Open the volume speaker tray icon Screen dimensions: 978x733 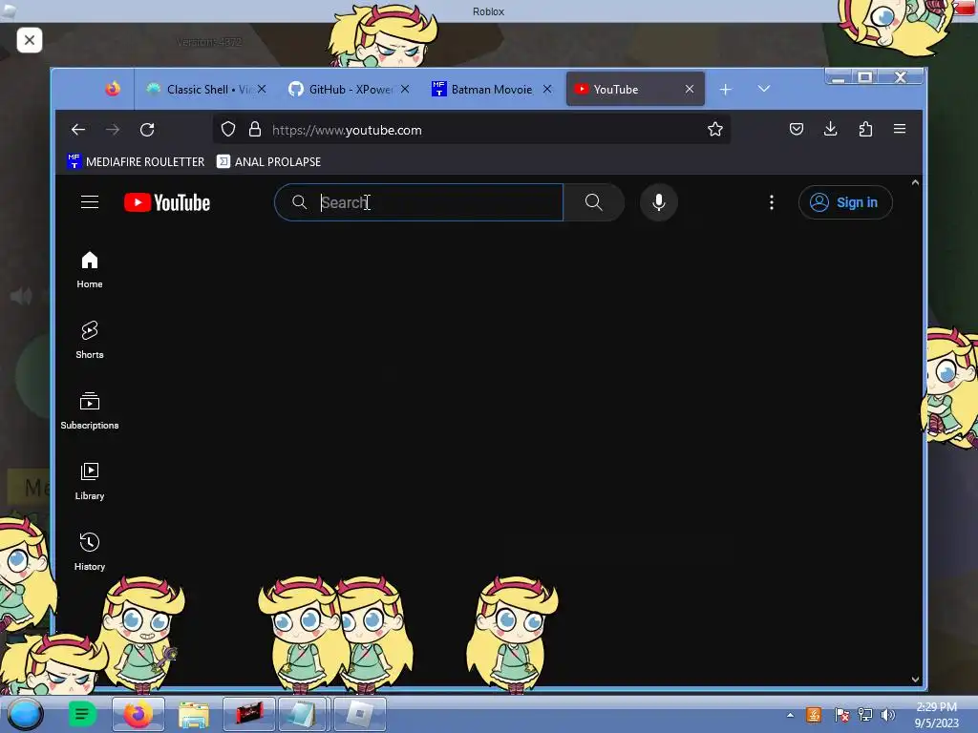(x=887, y=715)
